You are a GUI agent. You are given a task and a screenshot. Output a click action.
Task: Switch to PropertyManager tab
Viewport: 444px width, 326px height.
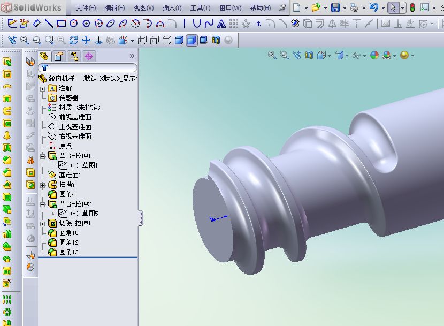(x=59, y=56)
